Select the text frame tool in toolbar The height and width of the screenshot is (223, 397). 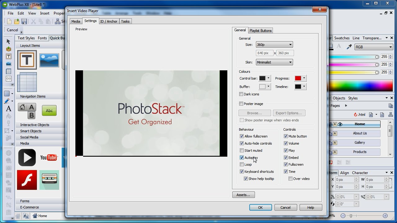pos(8,56)
